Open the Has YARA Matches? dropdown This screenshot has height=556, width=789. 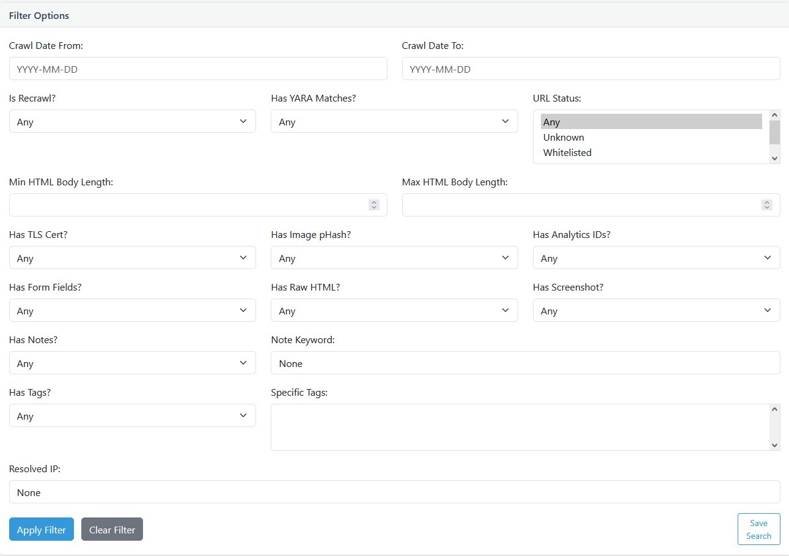(394, 121)
